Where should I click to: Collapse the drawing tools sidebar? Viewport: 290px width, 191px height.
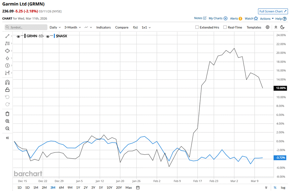click(x=7, y=138)
